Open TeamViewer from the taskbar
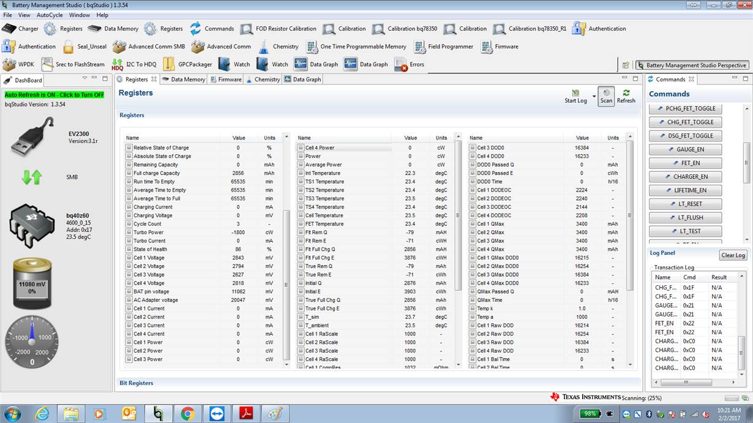The width and height of the screenshot is (753, 423). pyautogui.click(x=217, y=414)
